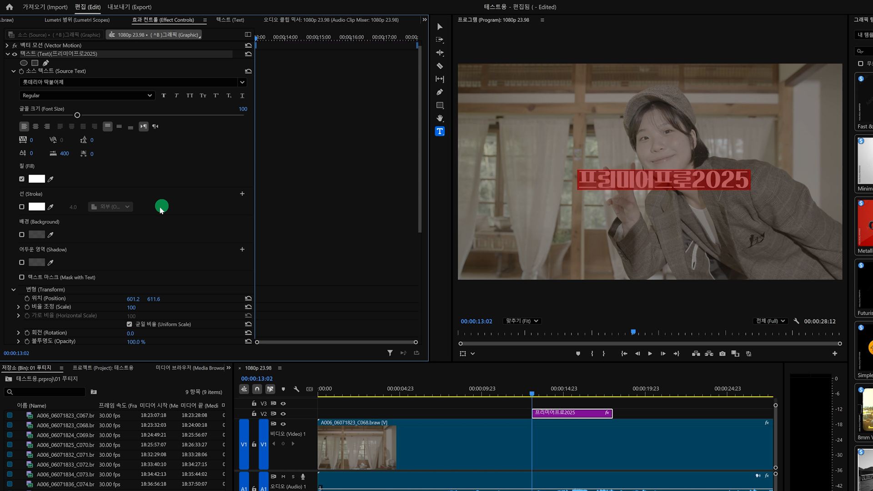Select the Pen tool in toolbar
Screen dimensions: 873x491
pos(440,92)
